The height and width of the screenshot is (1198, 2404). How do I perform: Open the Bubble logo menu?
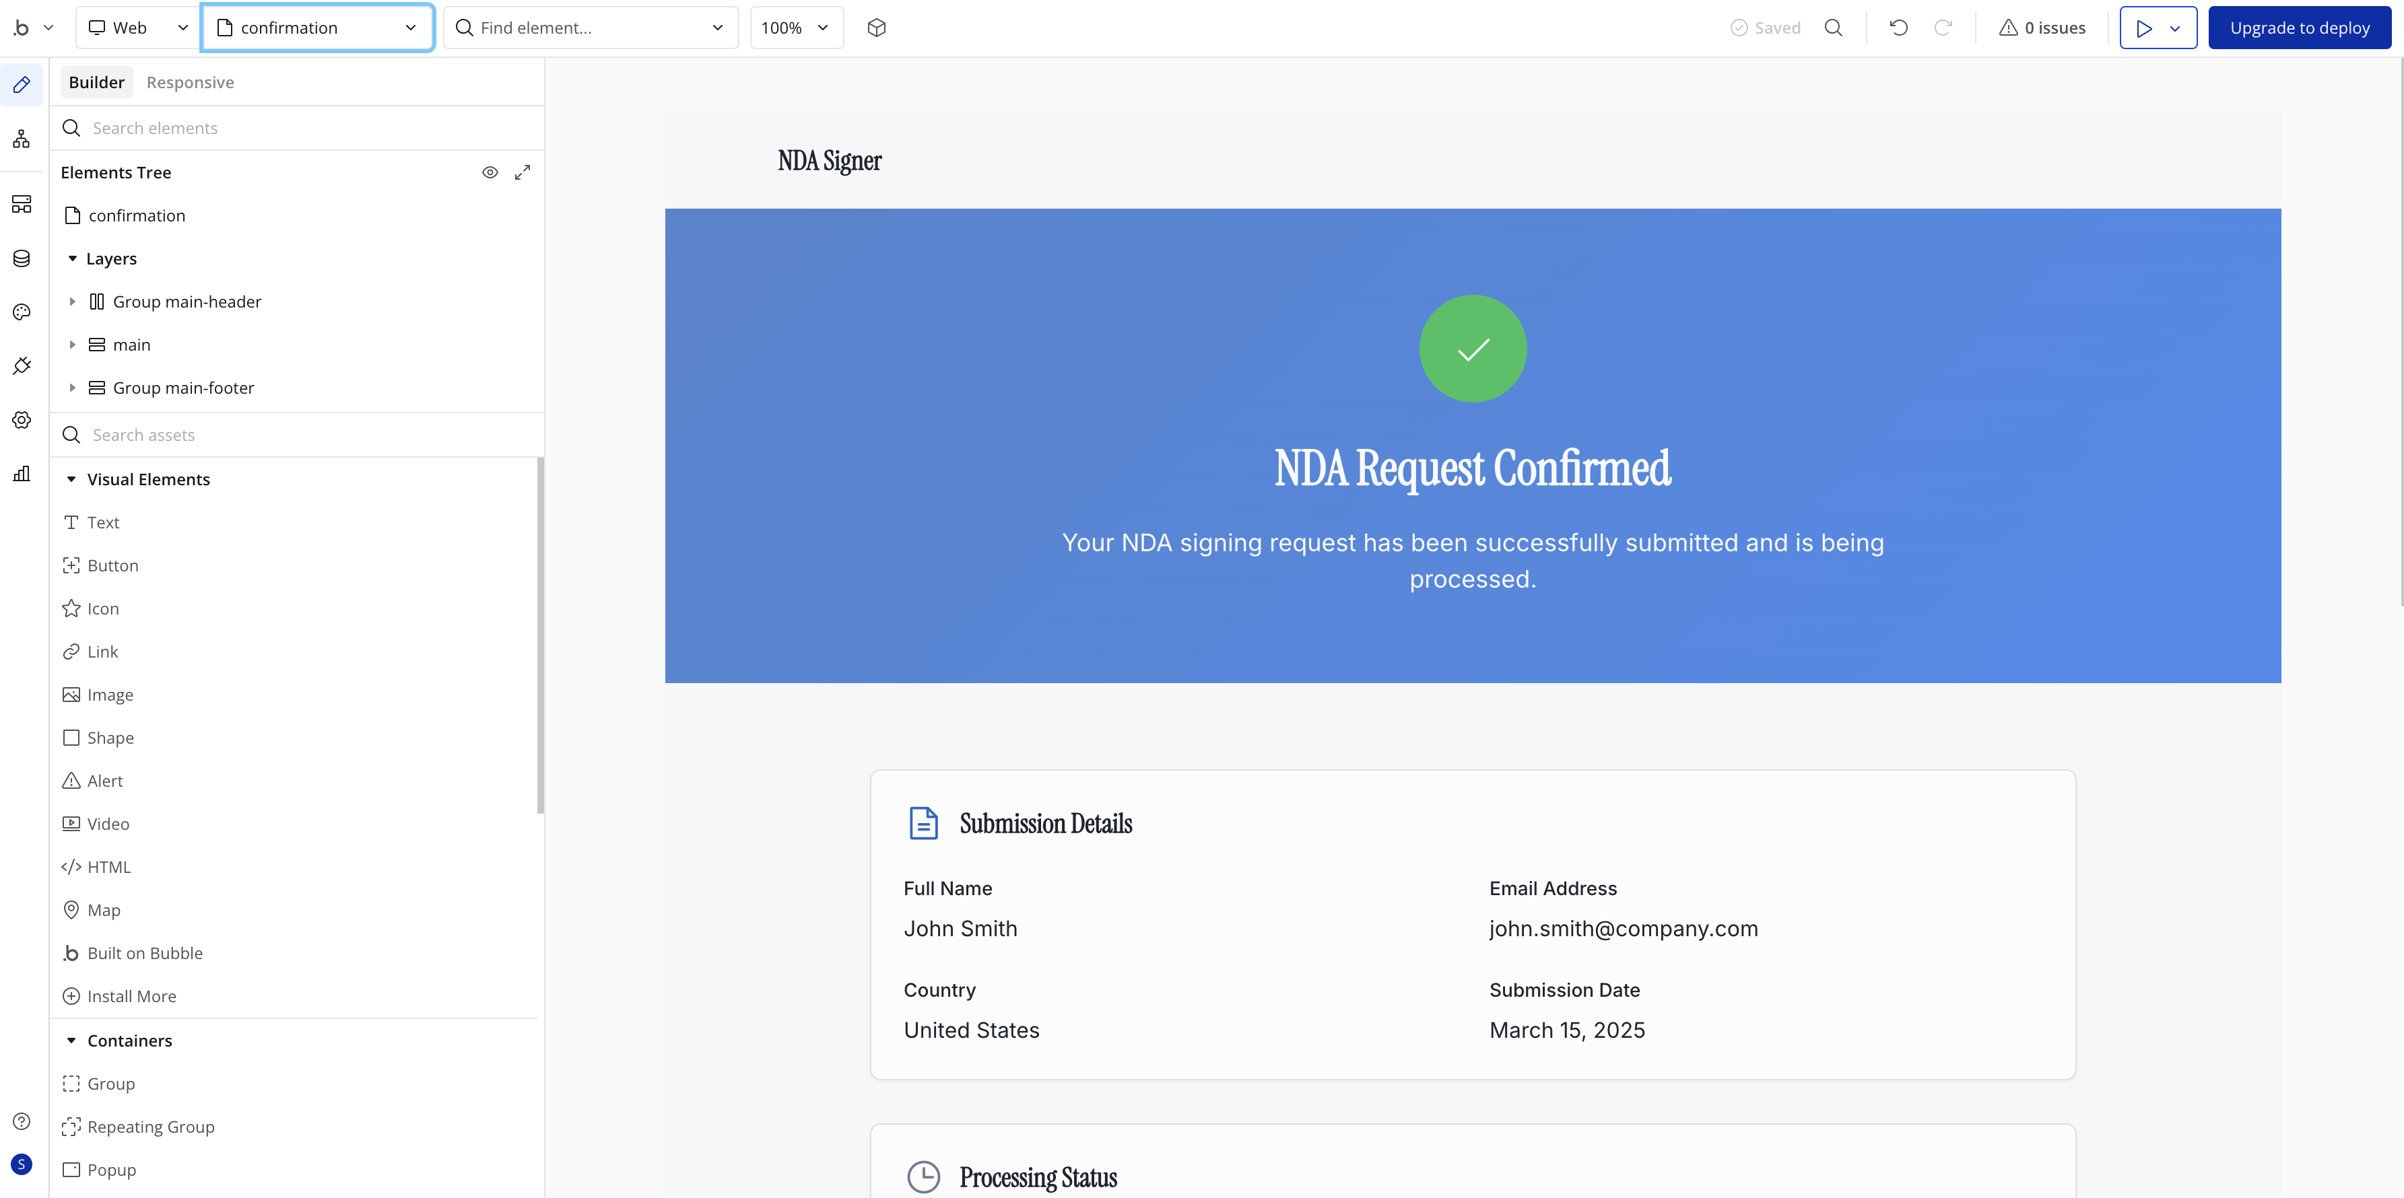coord(32,28)
